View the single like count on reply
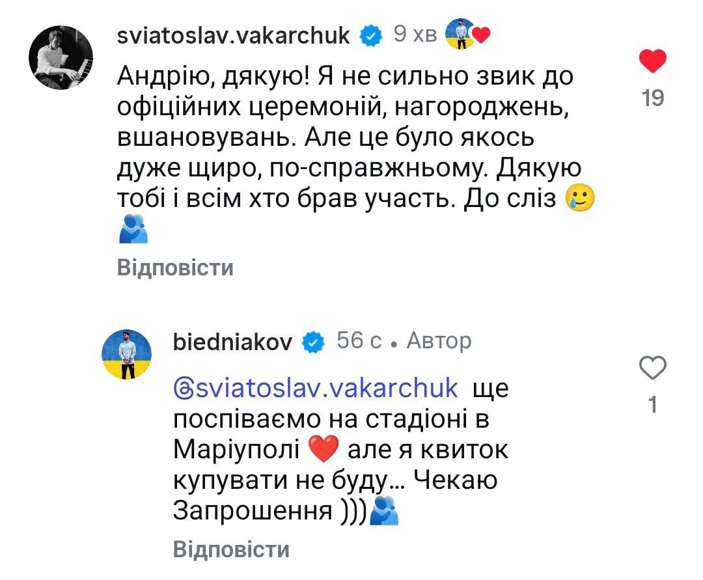 (x=653, y=404)
